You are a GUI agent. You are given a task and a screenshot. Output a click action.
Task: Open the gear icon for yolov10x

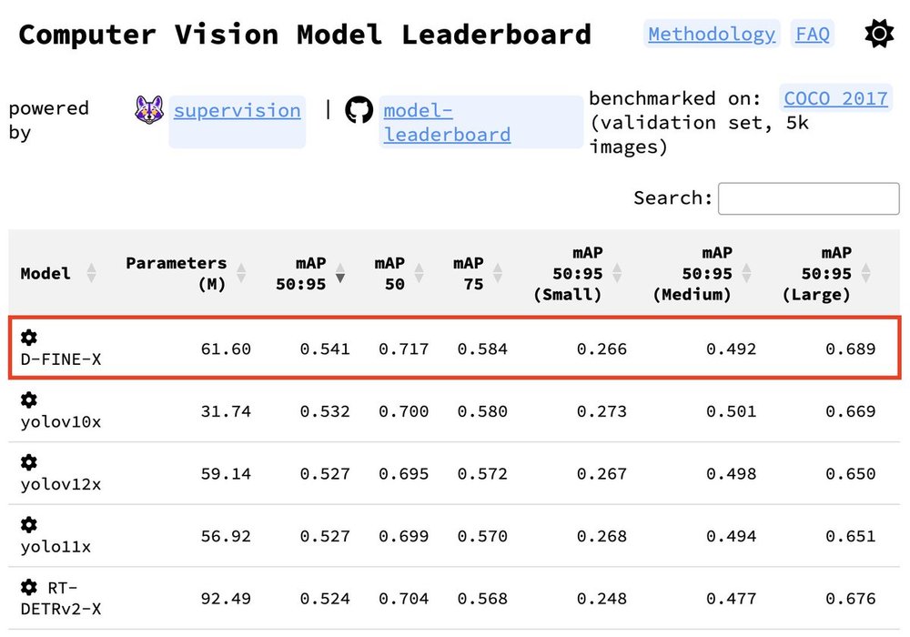[29, 400]
